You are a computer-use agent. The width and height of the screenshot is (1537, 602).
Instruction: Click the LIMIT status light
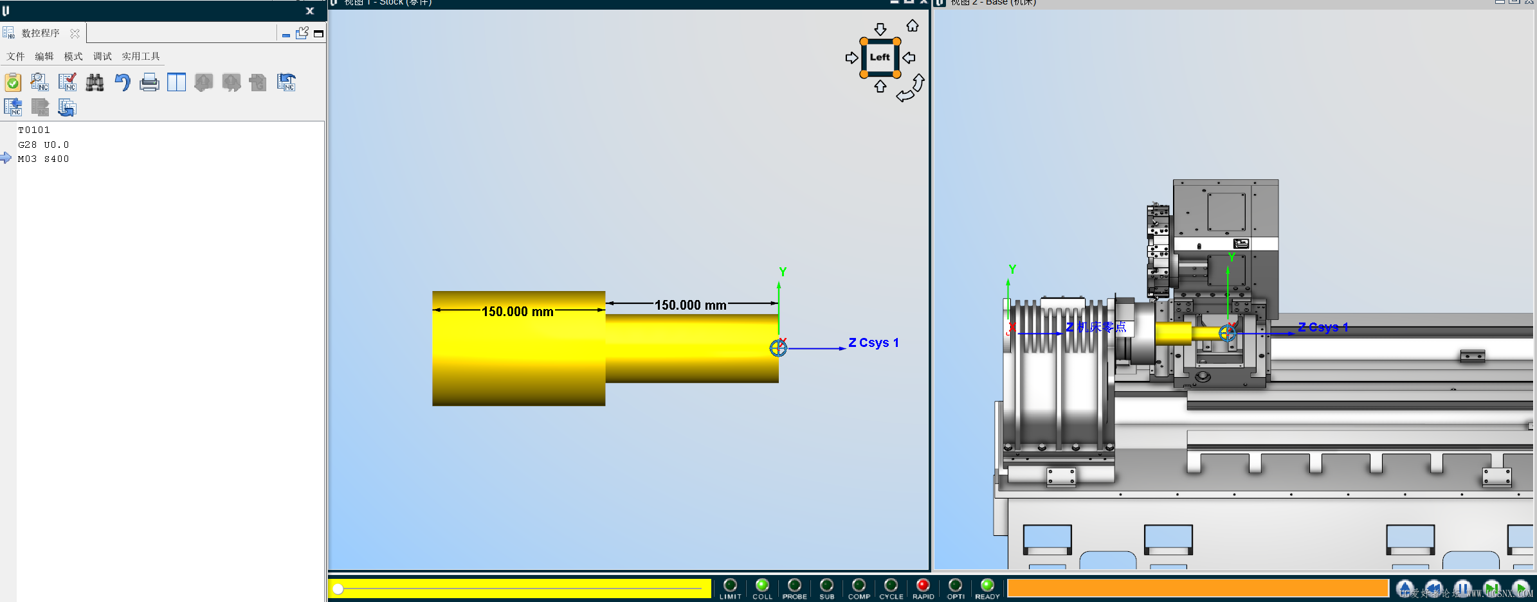click(730, 585)
